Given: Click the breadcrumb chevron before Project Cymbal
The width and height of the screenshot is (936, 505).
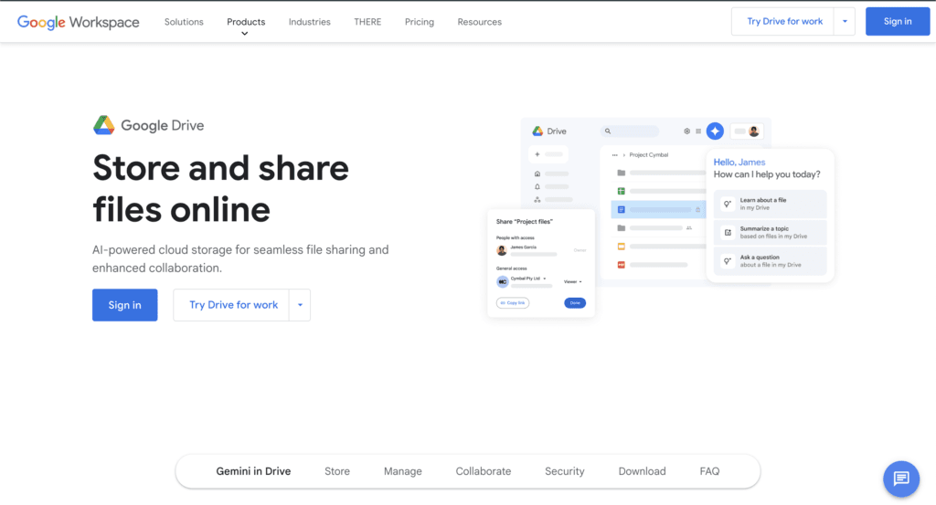Looking at the screenshot, I should [x=623, y=155].
